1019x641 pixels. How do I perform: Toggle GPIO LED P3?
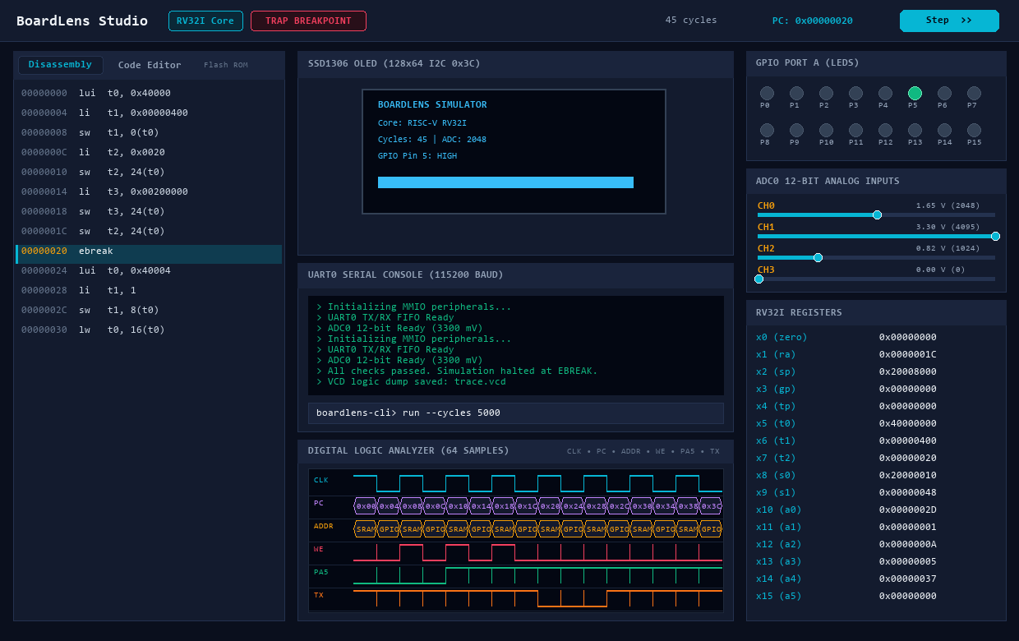855,94
